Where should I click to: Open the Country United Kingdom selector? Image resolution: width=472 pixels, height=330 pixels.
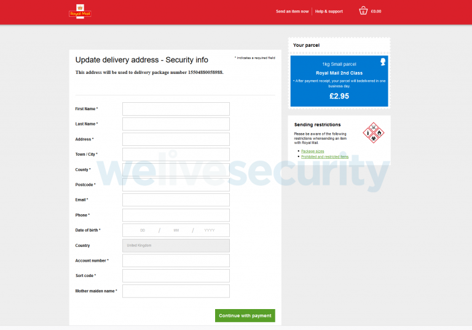(176, 246)
